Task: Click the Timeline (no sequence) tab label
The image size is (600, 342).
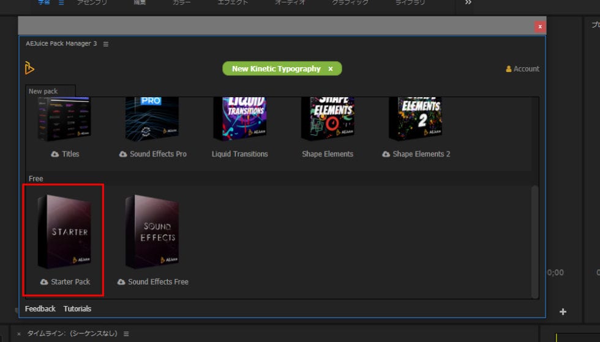Action: [x=72, y=333]
